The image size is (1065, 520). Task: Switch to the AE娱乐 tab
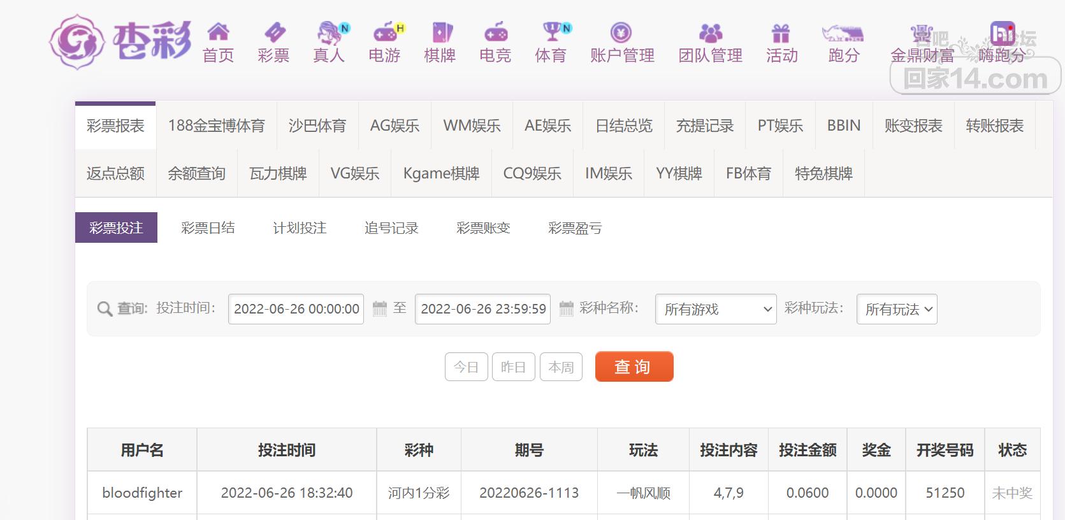point(548,126)
